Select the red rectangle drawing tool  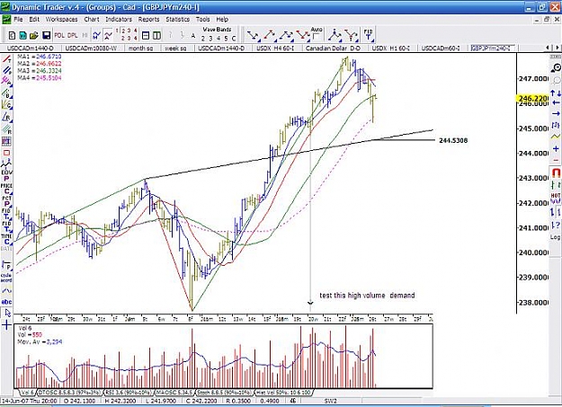(6, 153)
